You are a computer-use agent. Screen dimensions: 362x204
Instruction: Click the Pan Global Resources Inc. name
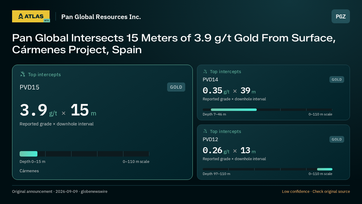pos(101,17)
